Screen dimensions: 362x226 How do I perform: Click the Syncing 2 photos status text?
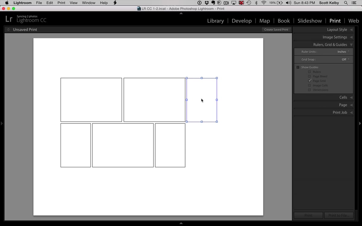pyautogui.click(x=27, y=16)
